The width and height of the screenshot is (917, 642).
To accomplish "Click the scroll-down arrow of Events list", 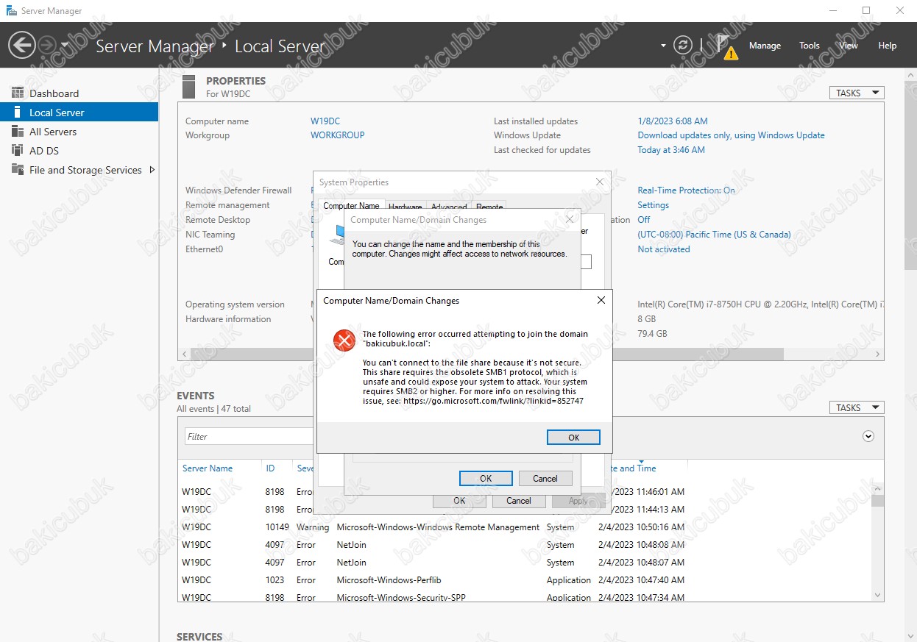I will [x=877, y=595].
